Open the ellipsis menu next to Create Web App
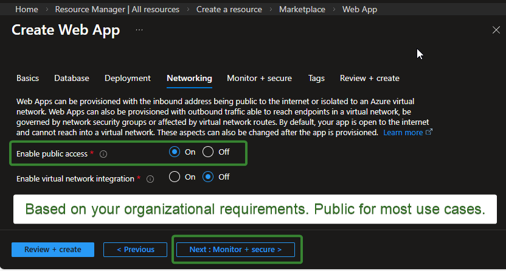 [139, 30]
